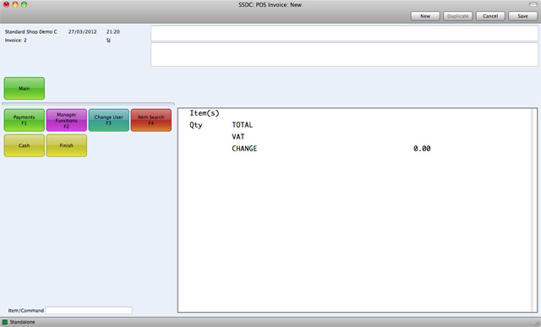This screenshot has height=327, width=541.
Task: Click the receipt panel vertical scrollbar
Action: click(x=534, y=210)
